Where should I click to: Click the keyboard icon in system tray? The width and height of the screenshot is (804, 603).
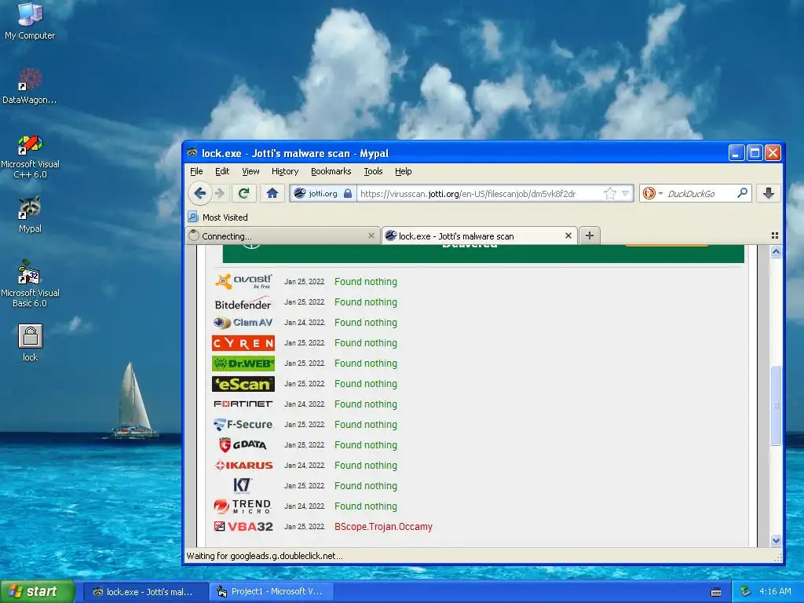[716, 592]
